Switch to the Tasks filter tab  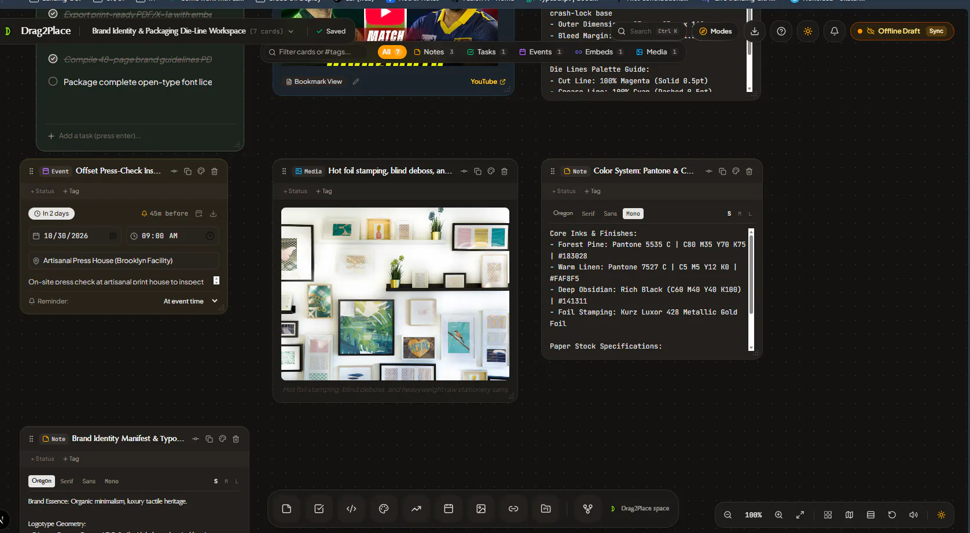(x=486, y=52)
